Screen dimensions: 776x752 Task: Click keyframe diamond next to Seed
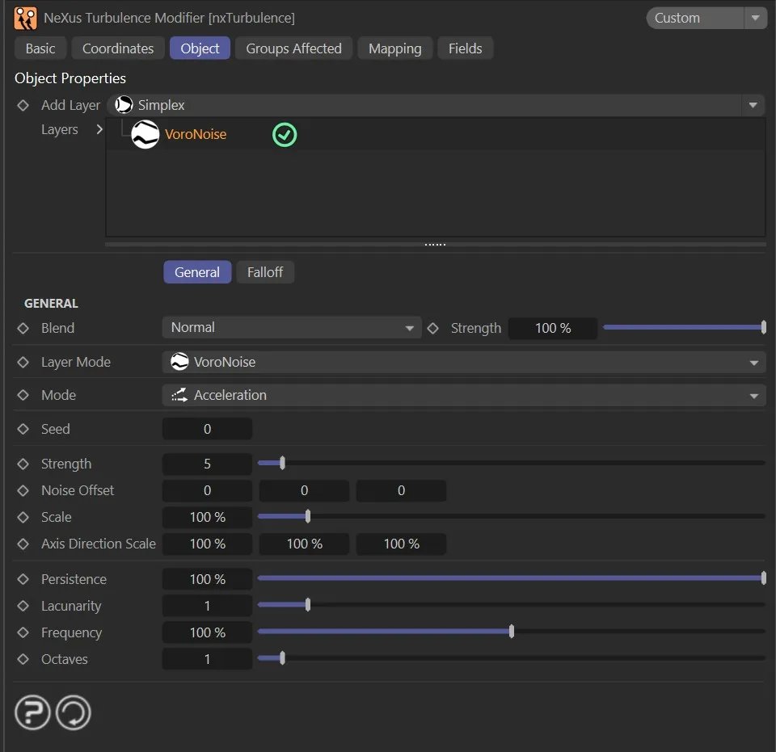pos(23,429)
